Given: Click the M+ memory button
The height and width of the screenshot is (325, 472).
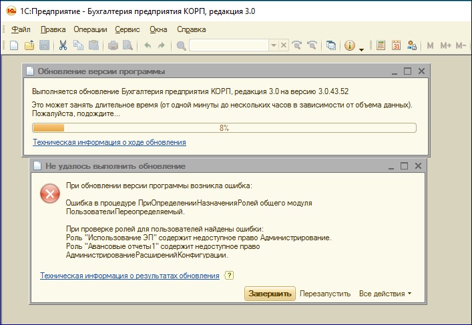Looking at the screenshot, I should 445,45.
